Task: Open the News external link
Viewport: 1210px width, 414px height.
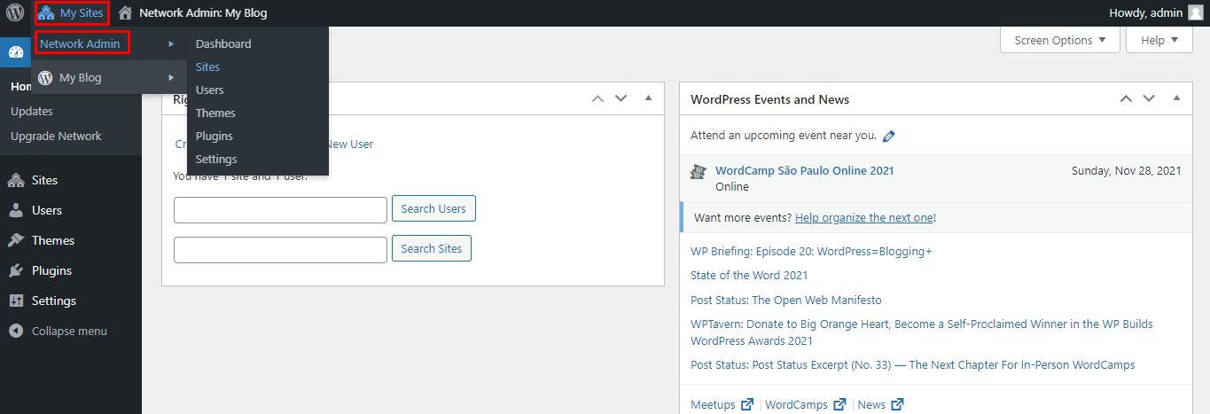Action: 880,404
